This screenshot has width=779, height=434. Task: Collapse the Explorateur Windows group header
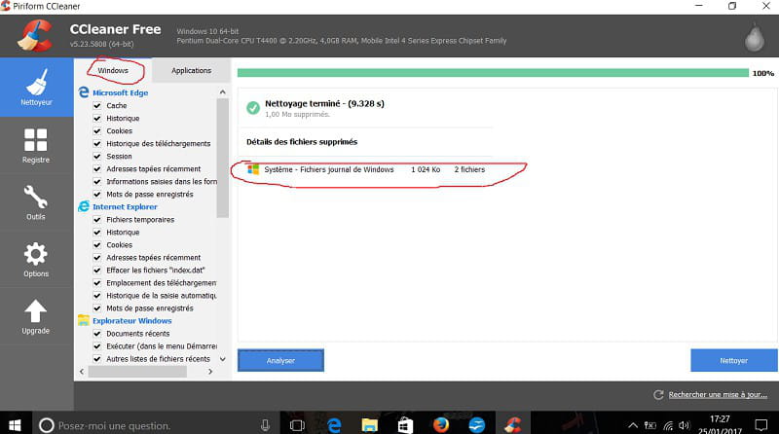click(x=132, y=321)
